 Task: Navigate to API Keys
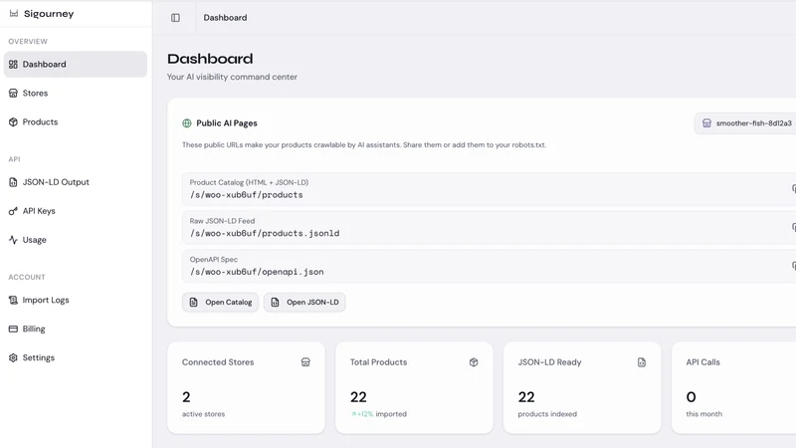pos(76,211)
